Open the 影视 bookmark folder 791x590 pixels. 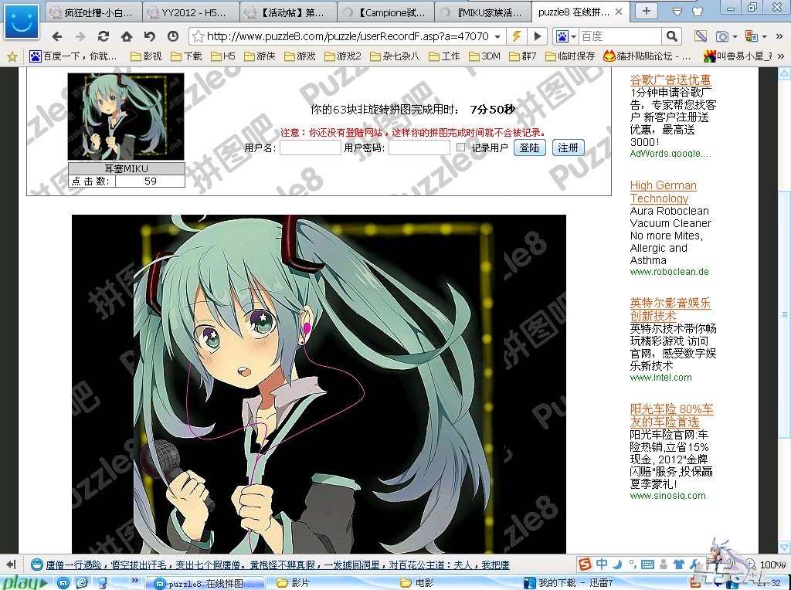click(146, 56)
